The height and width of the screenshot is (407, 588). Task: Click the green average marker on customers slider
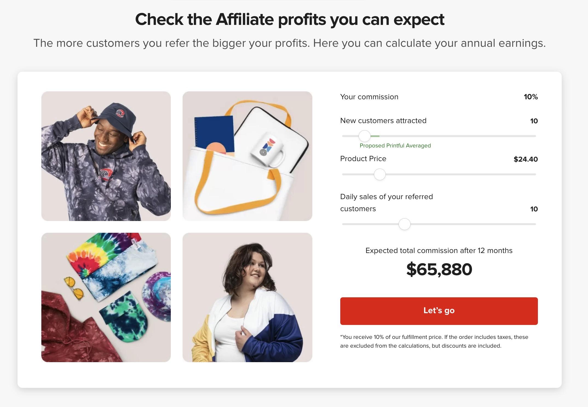click(x=376, y=136)
